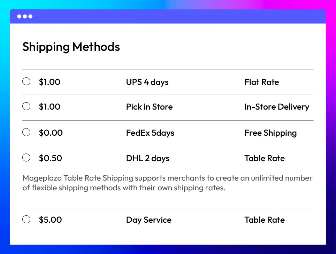Click the Pick in Store label
336x254 pixels.
(x=150, y=107)
